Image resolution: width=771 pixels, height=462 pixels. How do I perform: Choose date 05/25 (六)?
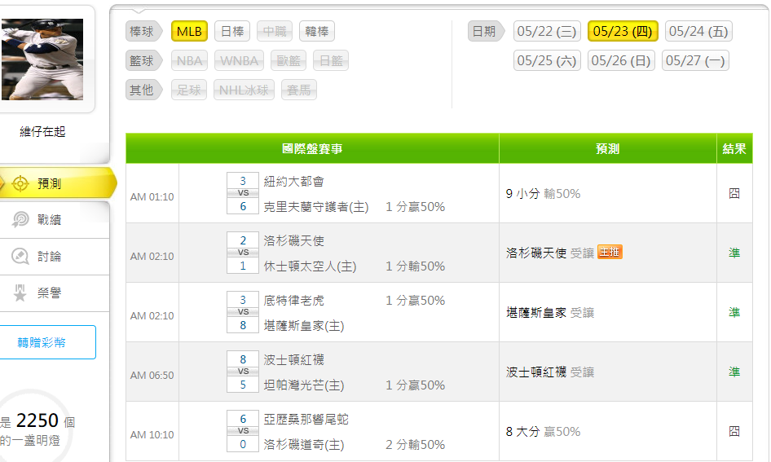(547, 60)
